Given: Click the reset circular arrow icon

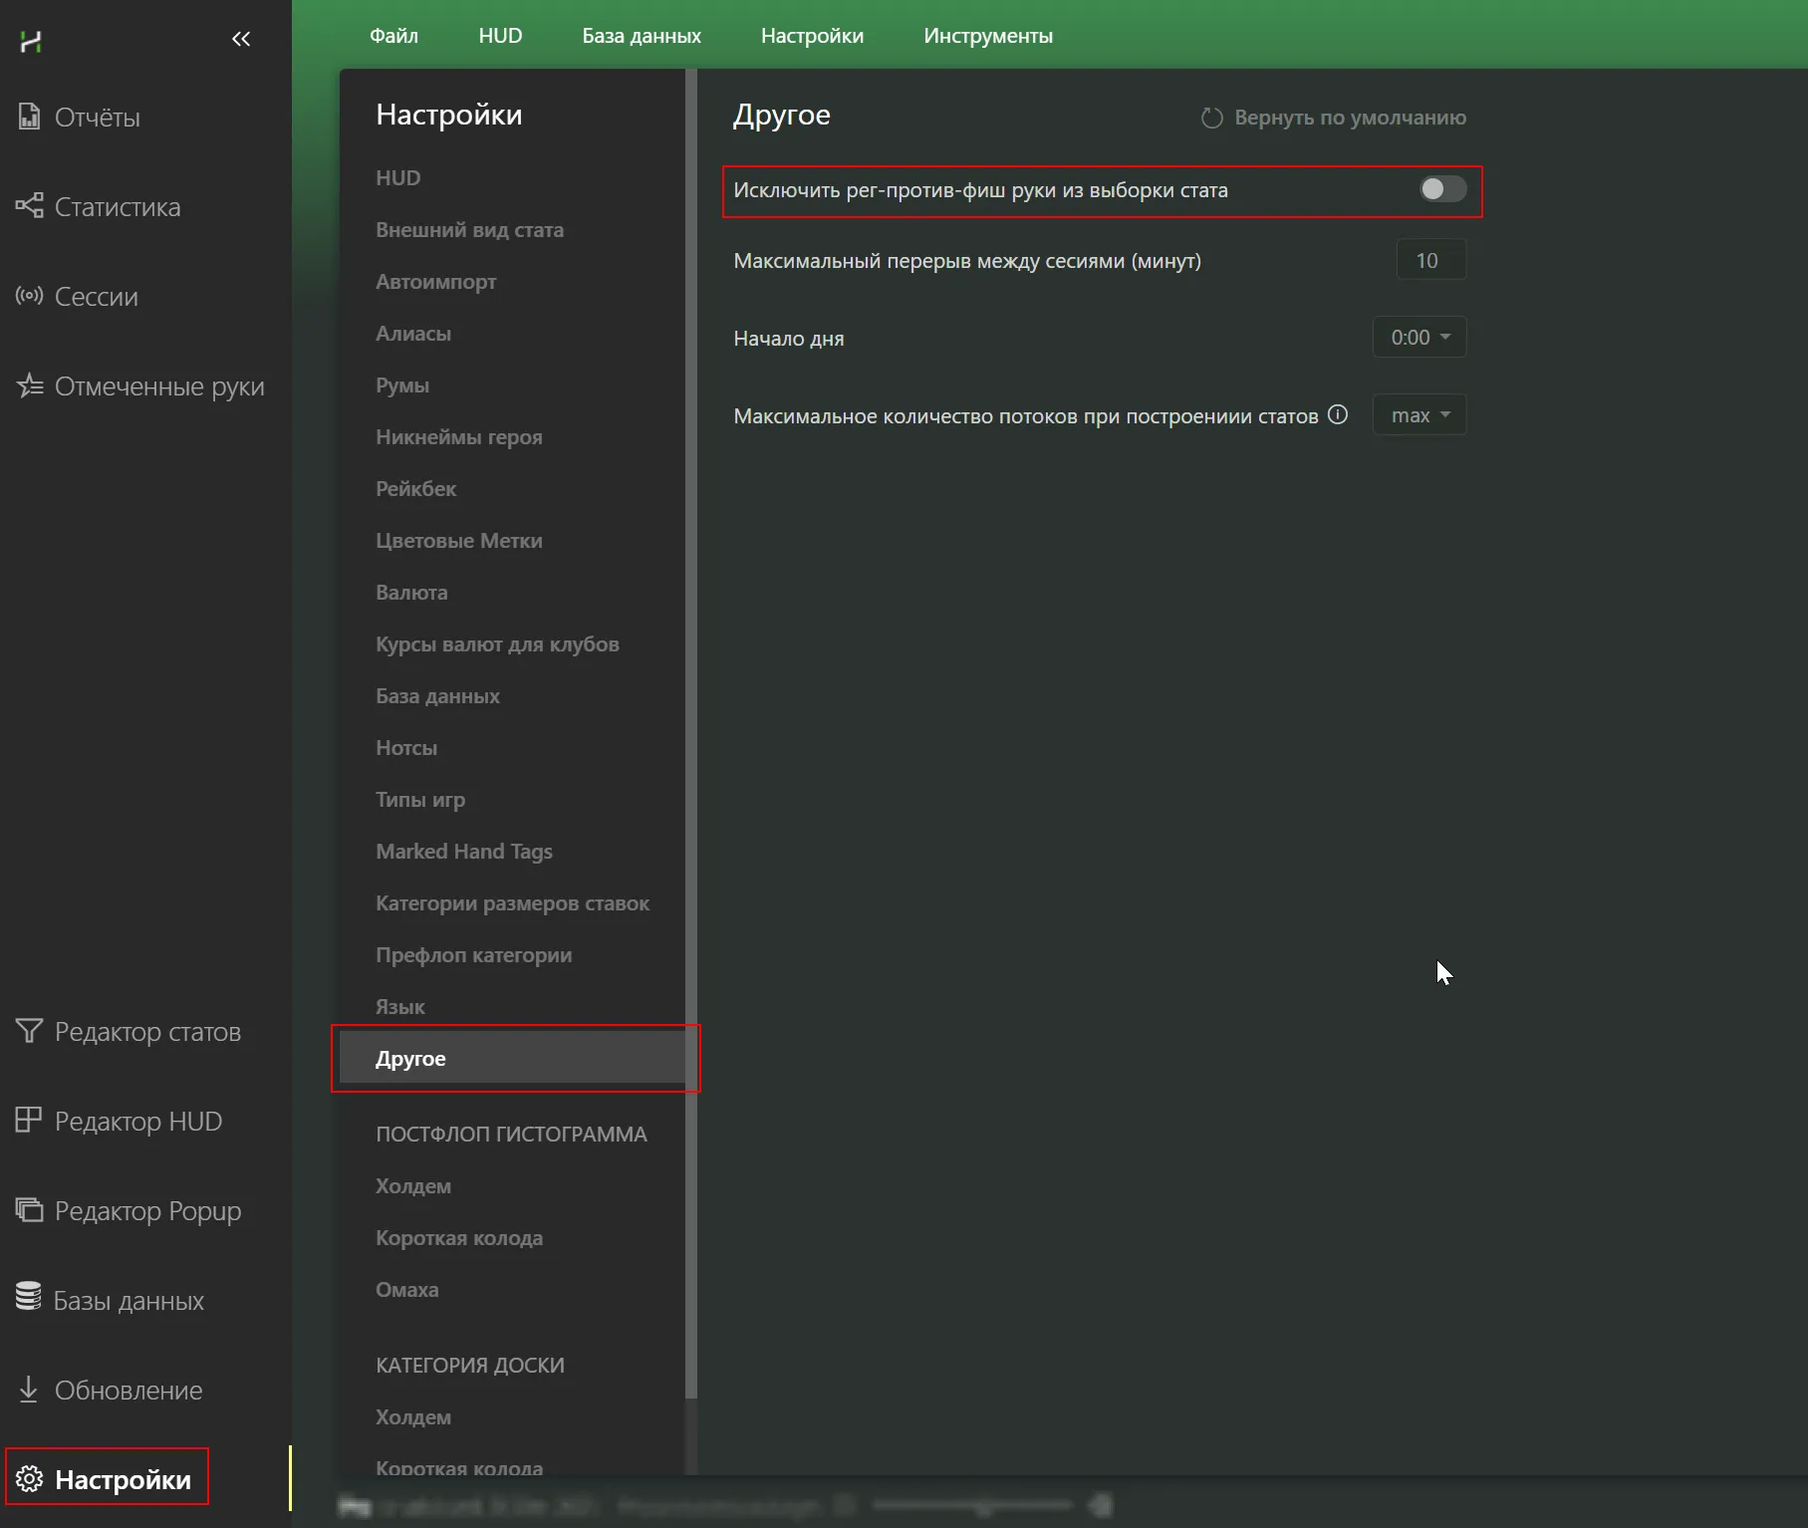Looking at the screenshot, I should [x=1211, y=118].
